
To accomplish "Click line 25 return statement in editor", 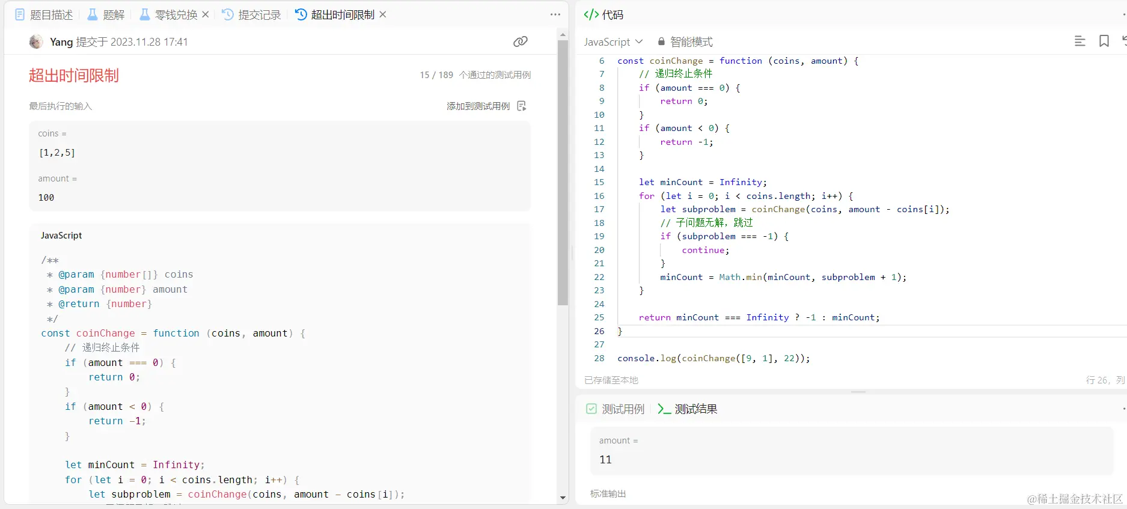I will (x=759, y=317).
